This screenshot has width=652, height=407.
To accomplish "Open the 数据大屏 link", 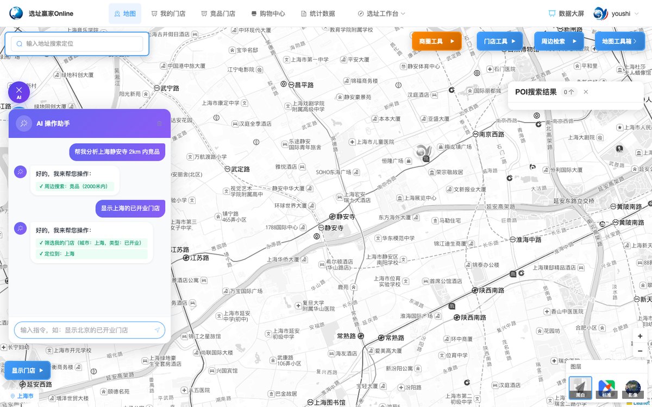I will click(566, 14).
